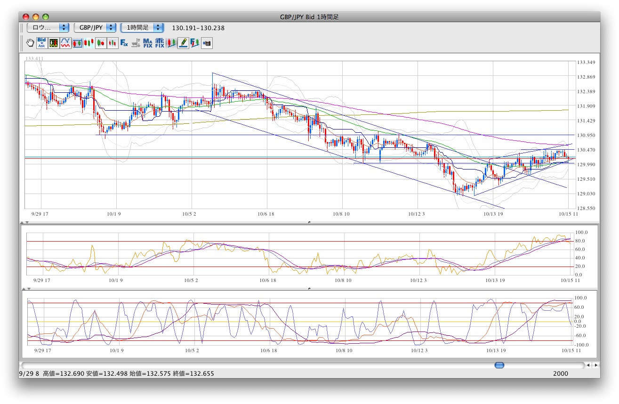The width and height of the screenshot is (619, 404).
Task: Click the -20.0 oscillator axis label
Action: pos(579,326)
